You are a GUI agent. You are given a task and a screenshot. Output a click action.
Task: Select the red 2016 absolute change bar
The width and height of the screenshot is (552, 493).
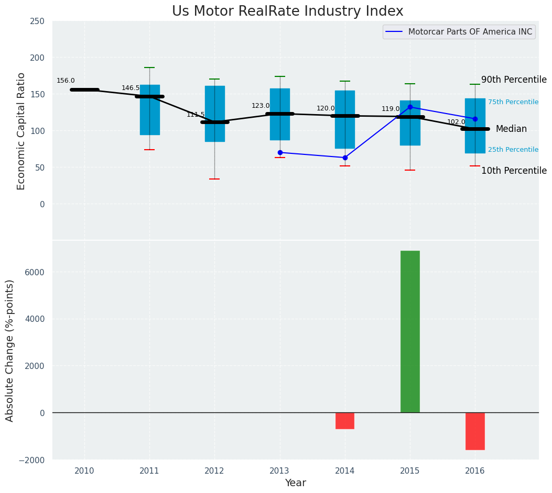pos(475,431)
